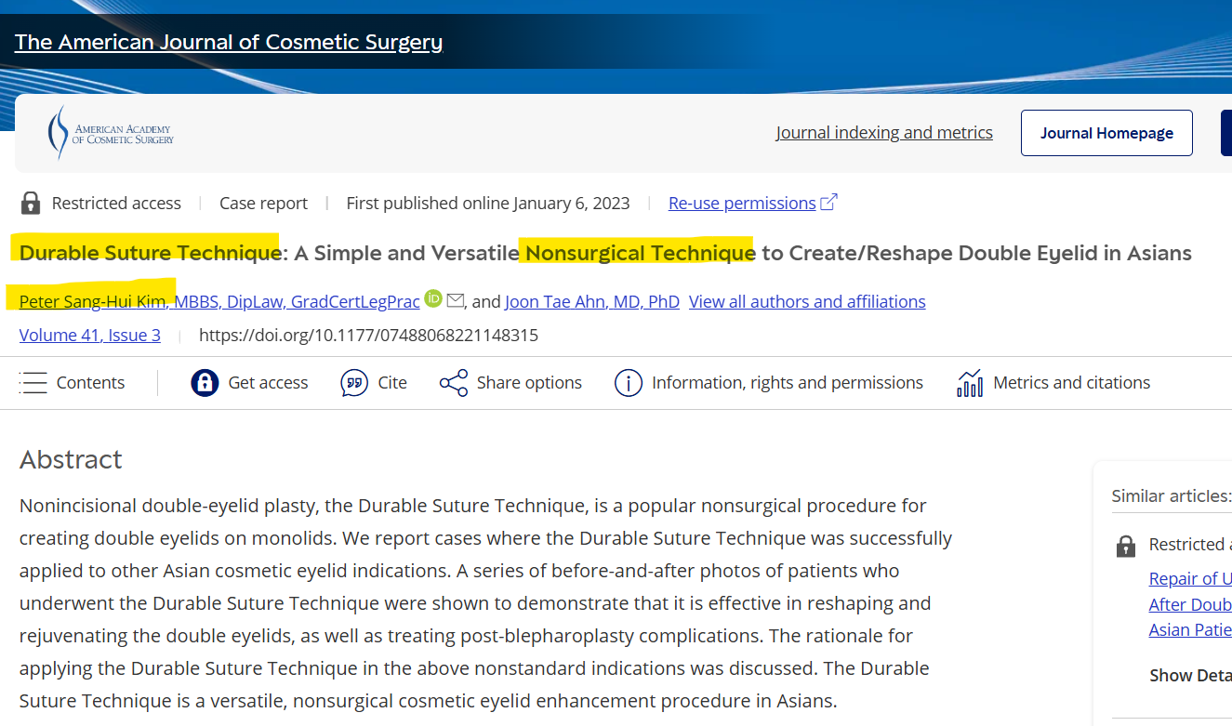The width and height of the screenshot is (1232, 726).
Task: Open Journal indexing and metrics link
Action: tap(884, 133)
